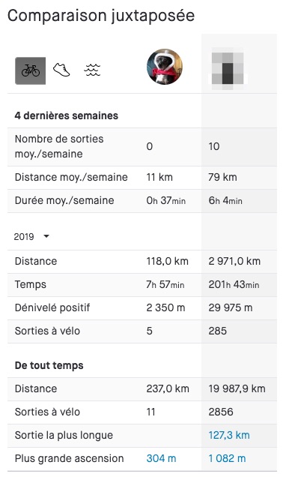Click the Comparaison juxtaposée heading
The width and height of the screenshot is (286, 483).
click(x=101, y=16)
